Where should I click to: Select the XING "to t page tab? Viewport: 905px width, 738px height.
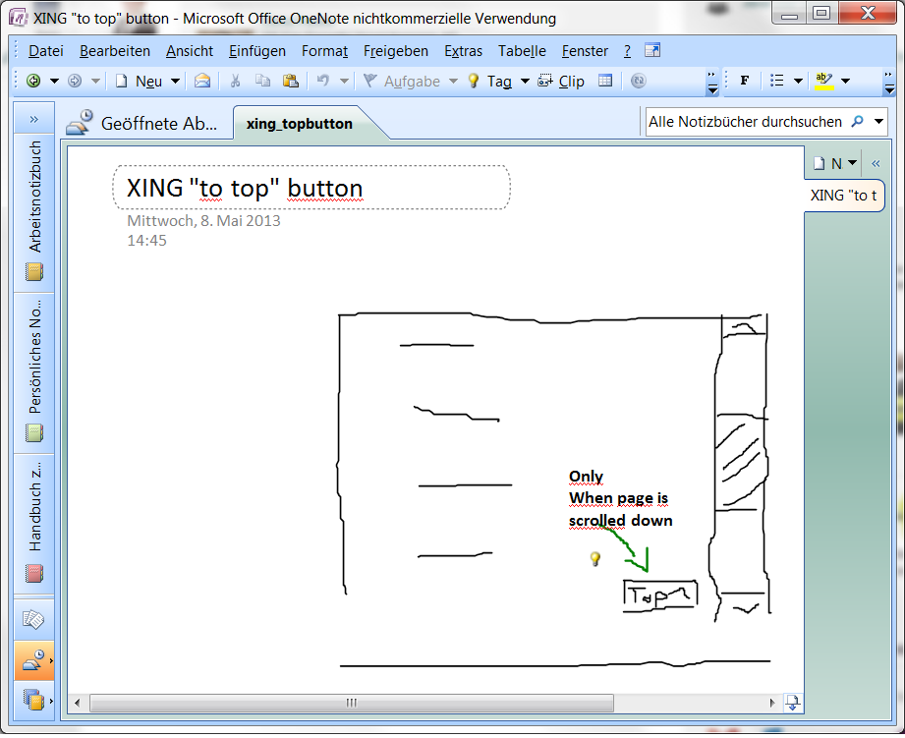tap(843, 196)
